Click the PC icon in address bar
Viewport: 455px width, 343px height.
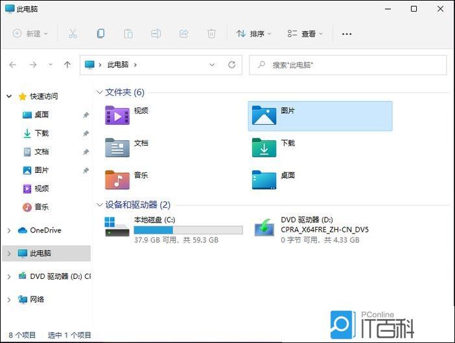[89, 65]
